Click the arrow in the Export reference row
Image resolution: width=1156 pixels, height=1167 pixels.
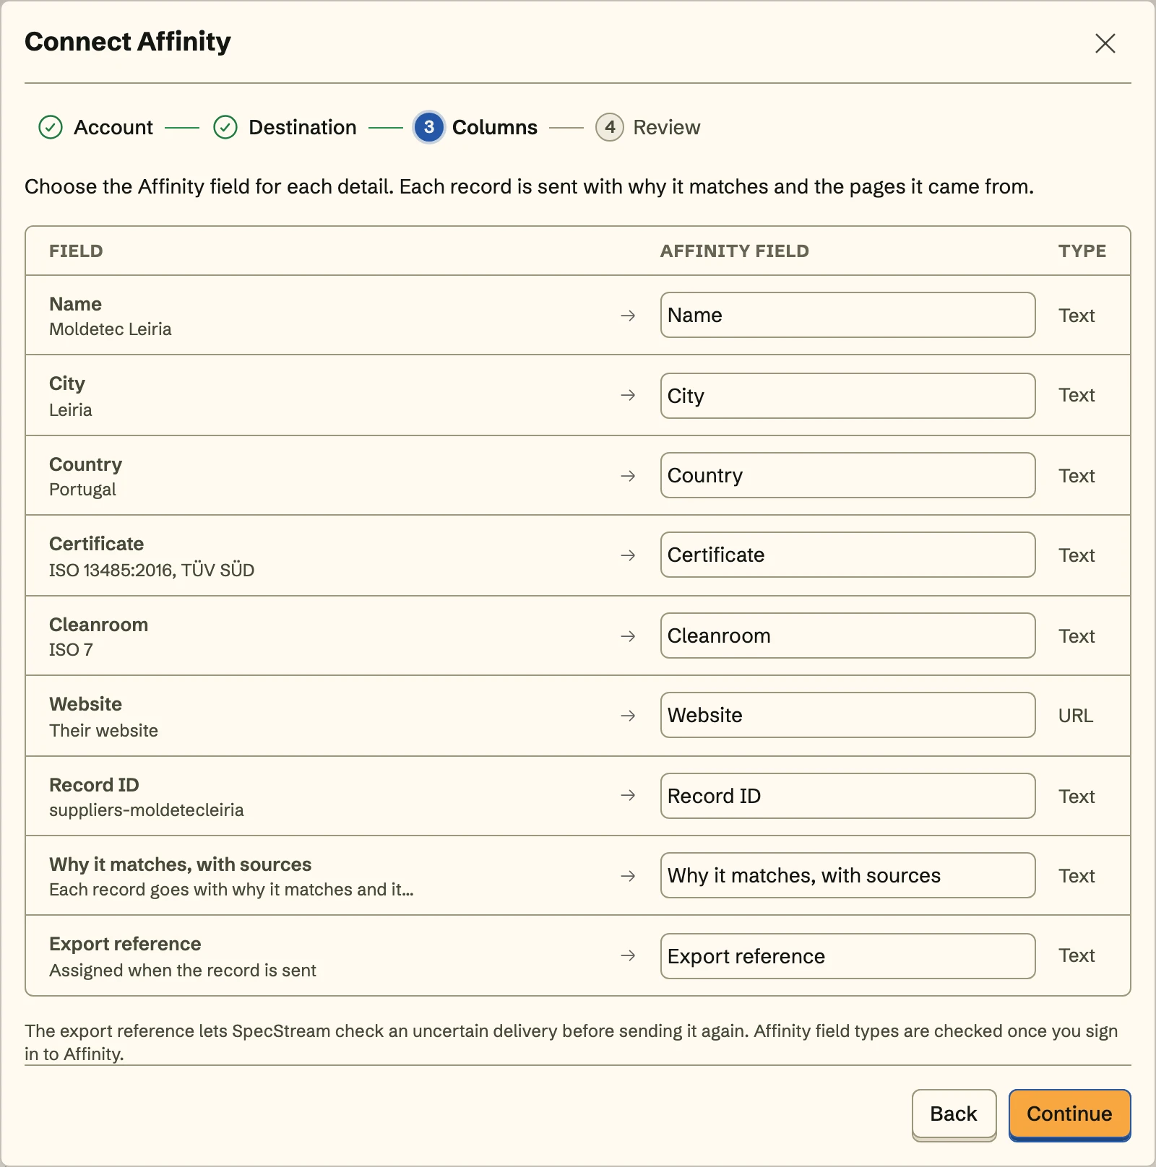click(x=628, y=955)
